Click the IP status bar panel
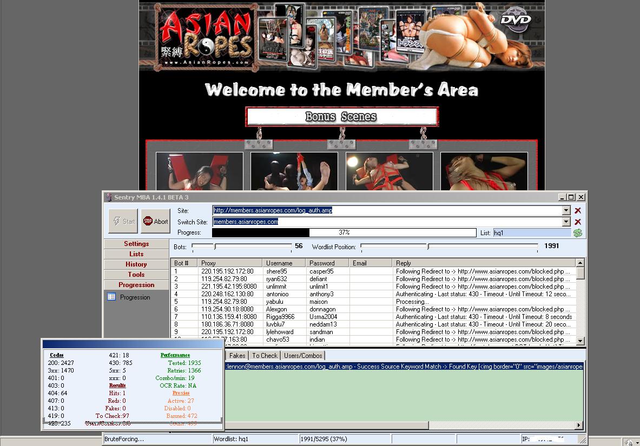 549,439
